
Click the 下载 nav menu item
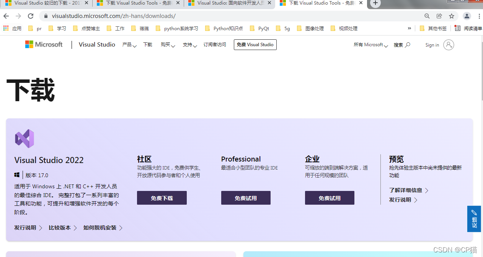(x=148, y=45)
